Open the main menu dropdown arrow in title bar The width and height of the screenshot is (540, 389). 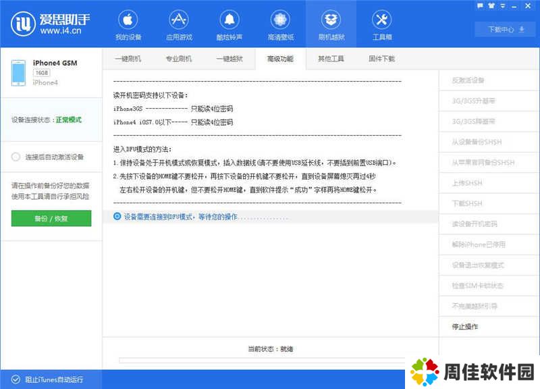coord(503,5)
